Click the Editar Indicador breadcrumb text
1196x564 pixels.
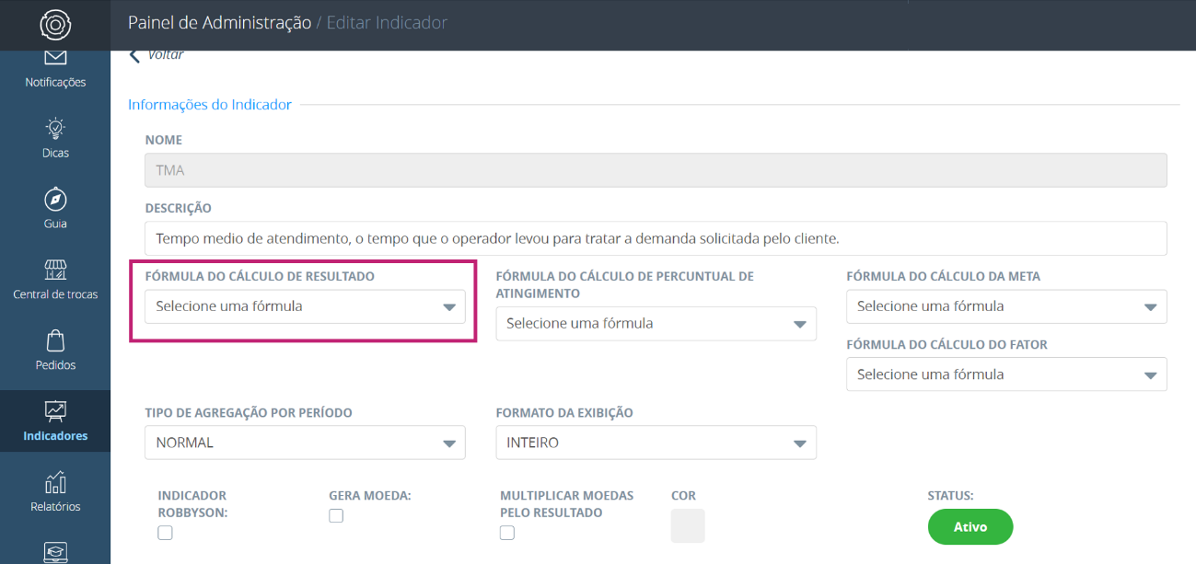387,23
